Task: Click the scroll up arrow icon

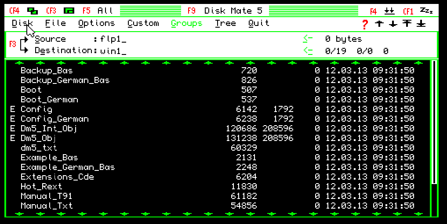Action: coord(379,24)
